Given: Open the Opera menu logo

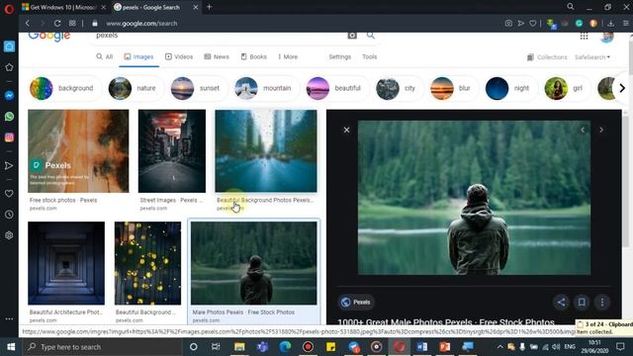Looking at the screenshot, I should pyautogui.click(x=9, y=9).
